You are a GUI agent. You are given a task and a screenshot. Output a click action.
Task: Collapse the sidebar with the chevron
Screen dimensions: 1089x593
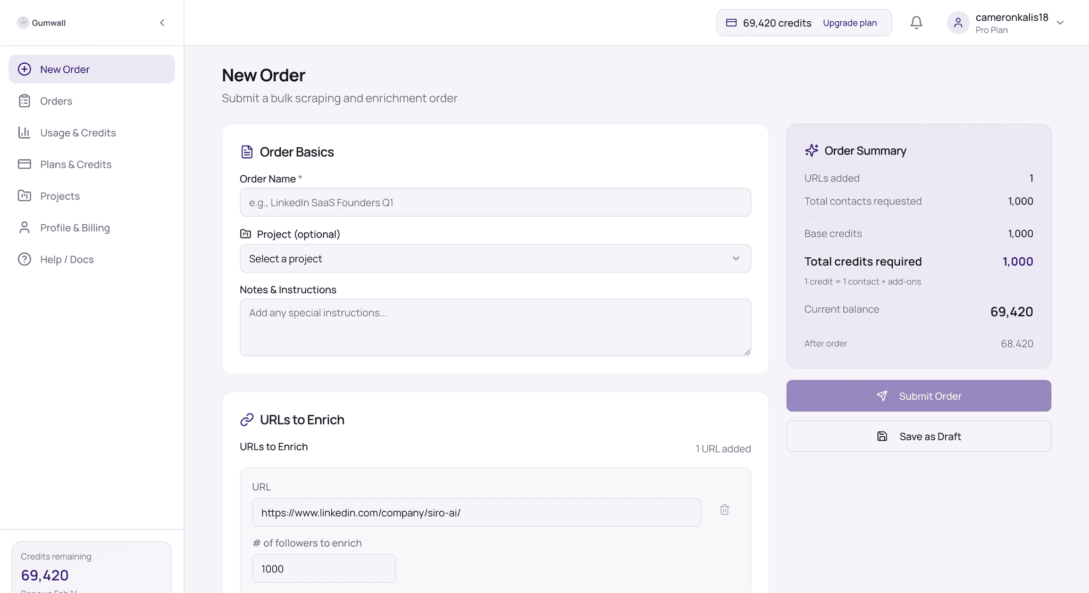click(162, 22)
